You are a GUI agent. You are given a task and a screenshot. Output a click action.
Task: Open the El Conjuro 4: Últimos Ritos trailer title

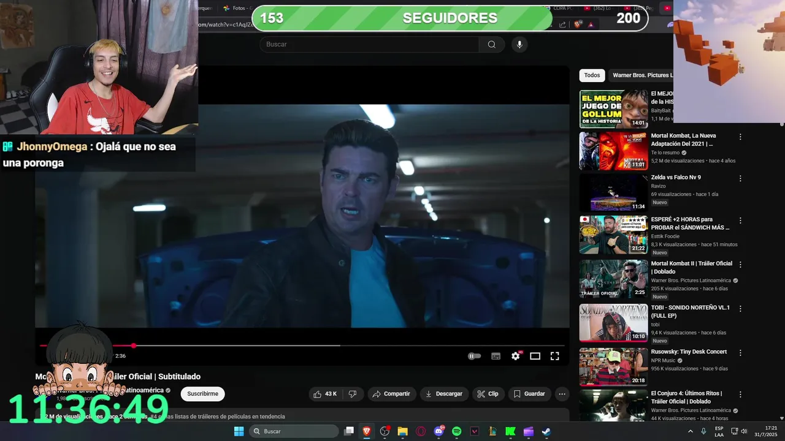coord(686,398)
